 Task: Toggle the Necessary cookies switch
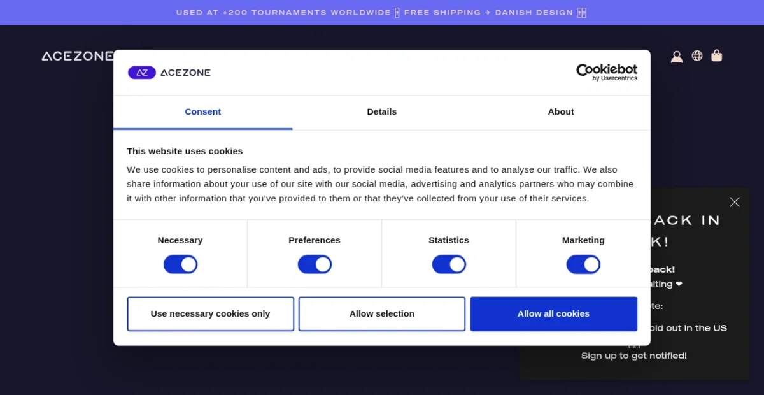[x=180, y=264]
